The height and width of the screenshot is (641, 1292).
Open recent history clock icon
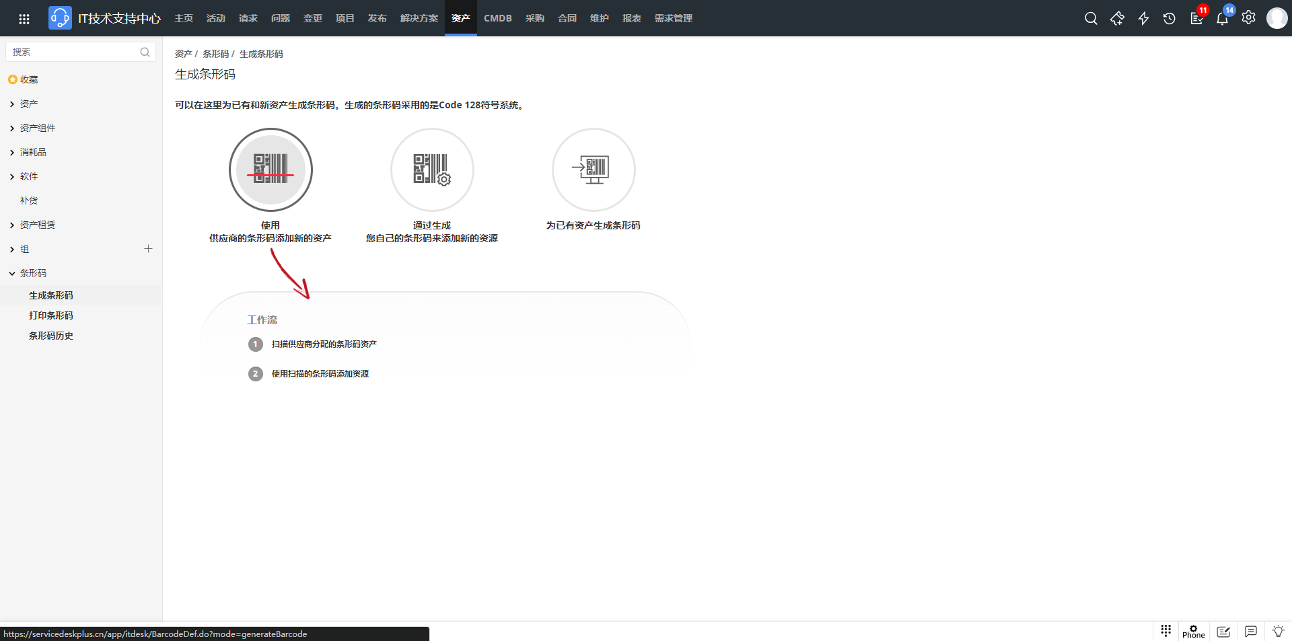pos(1170,18)
